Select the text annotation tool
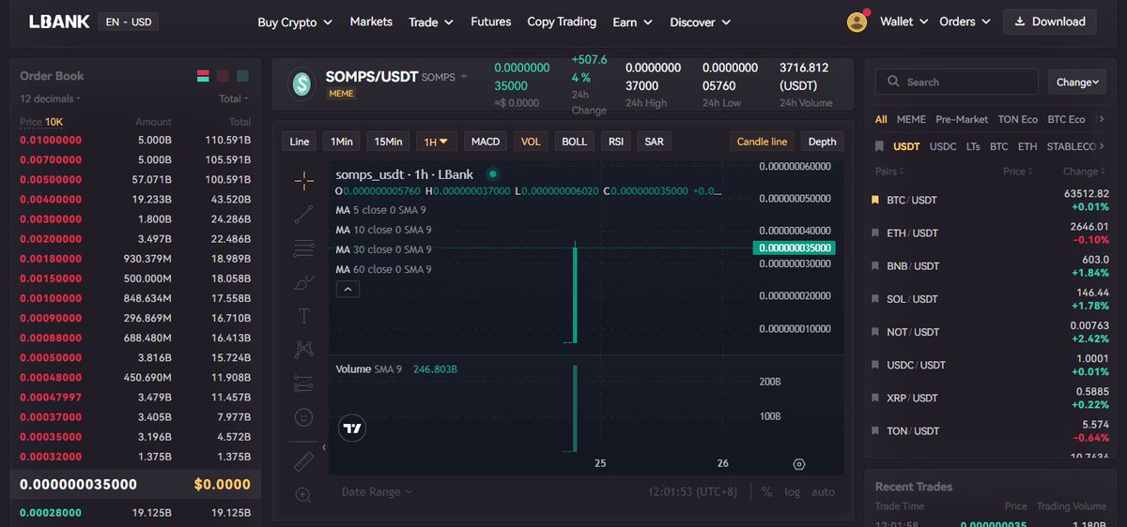Image resolution: width=1127 pixels, height=527 pixels. (x=303, y=315)
